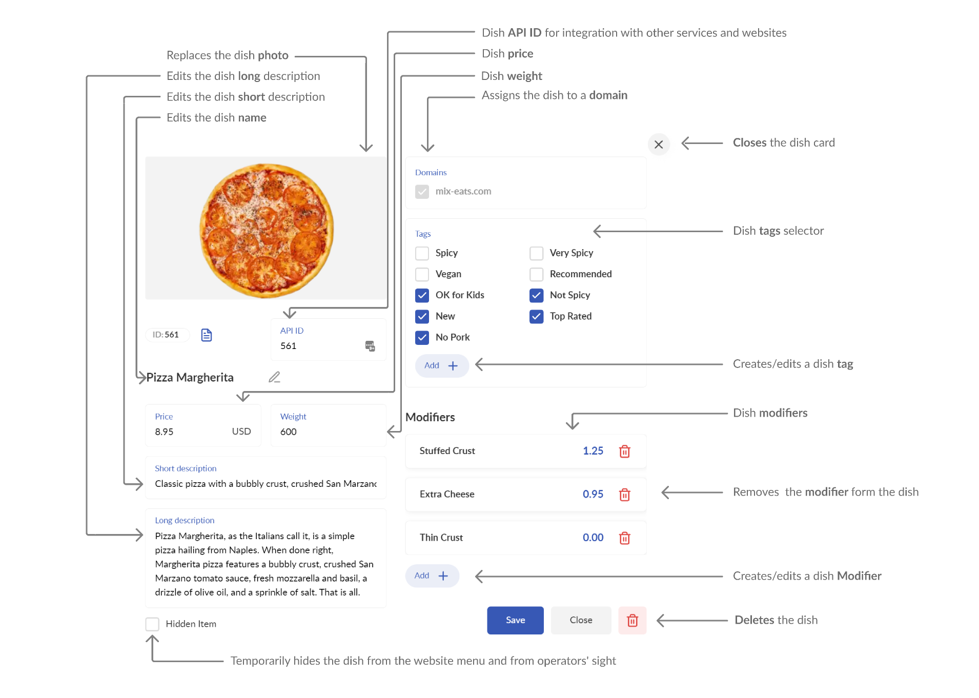Check the Recommended tag

coord(536,274)
